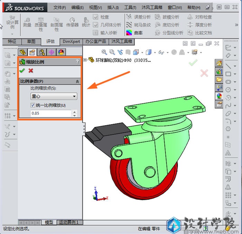Open the 插入 insert menu

pyautogui.click(x=113, y=7)
